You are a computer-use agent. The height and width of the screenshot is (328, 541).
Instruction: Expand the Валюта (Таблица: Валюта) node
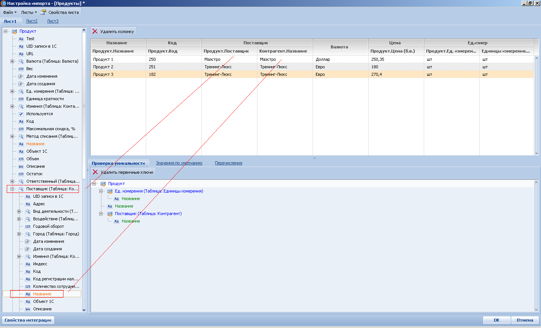click(x=12, y=61)
